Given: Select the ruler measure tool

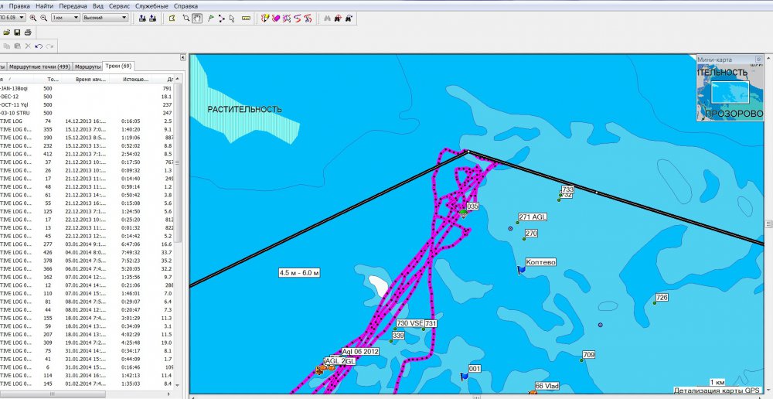Looking at the screenshot, I should 246,18.
